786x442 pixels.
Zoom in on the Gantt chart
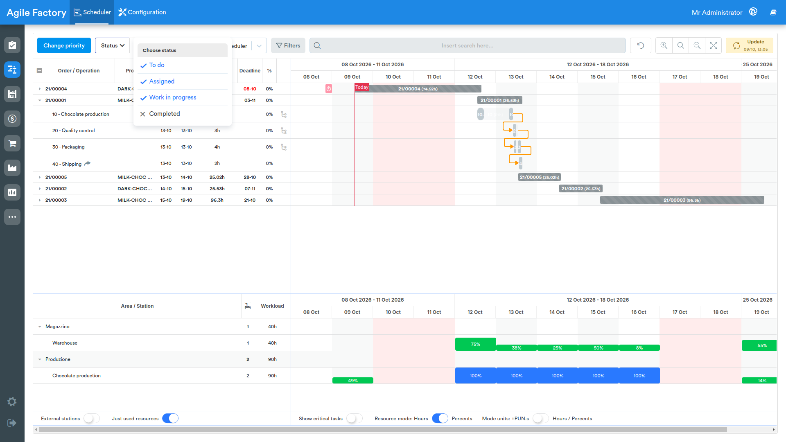664,45
